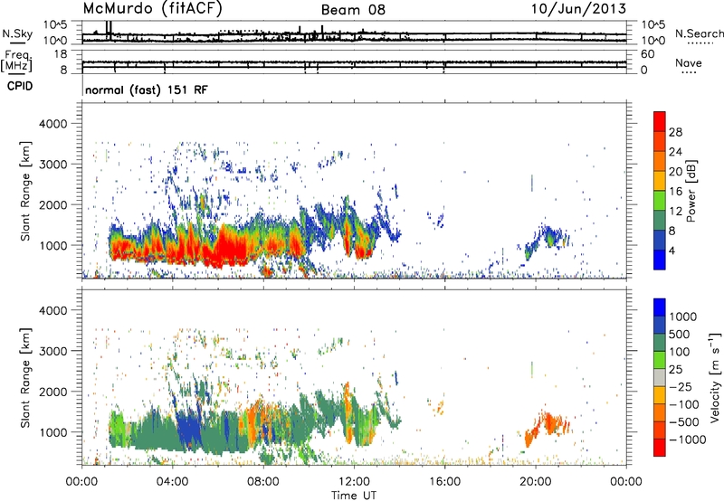Click the date '10/Jun/2013'
This screenshot has width=724, height=501.
(578, 8)
